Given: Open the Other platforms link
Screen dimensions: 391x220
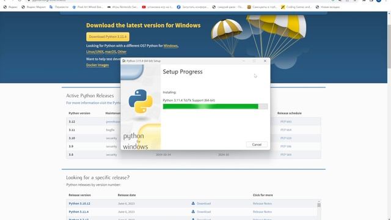Looking at the screenshot, I should pyautogui.click(x=122, y=51).
